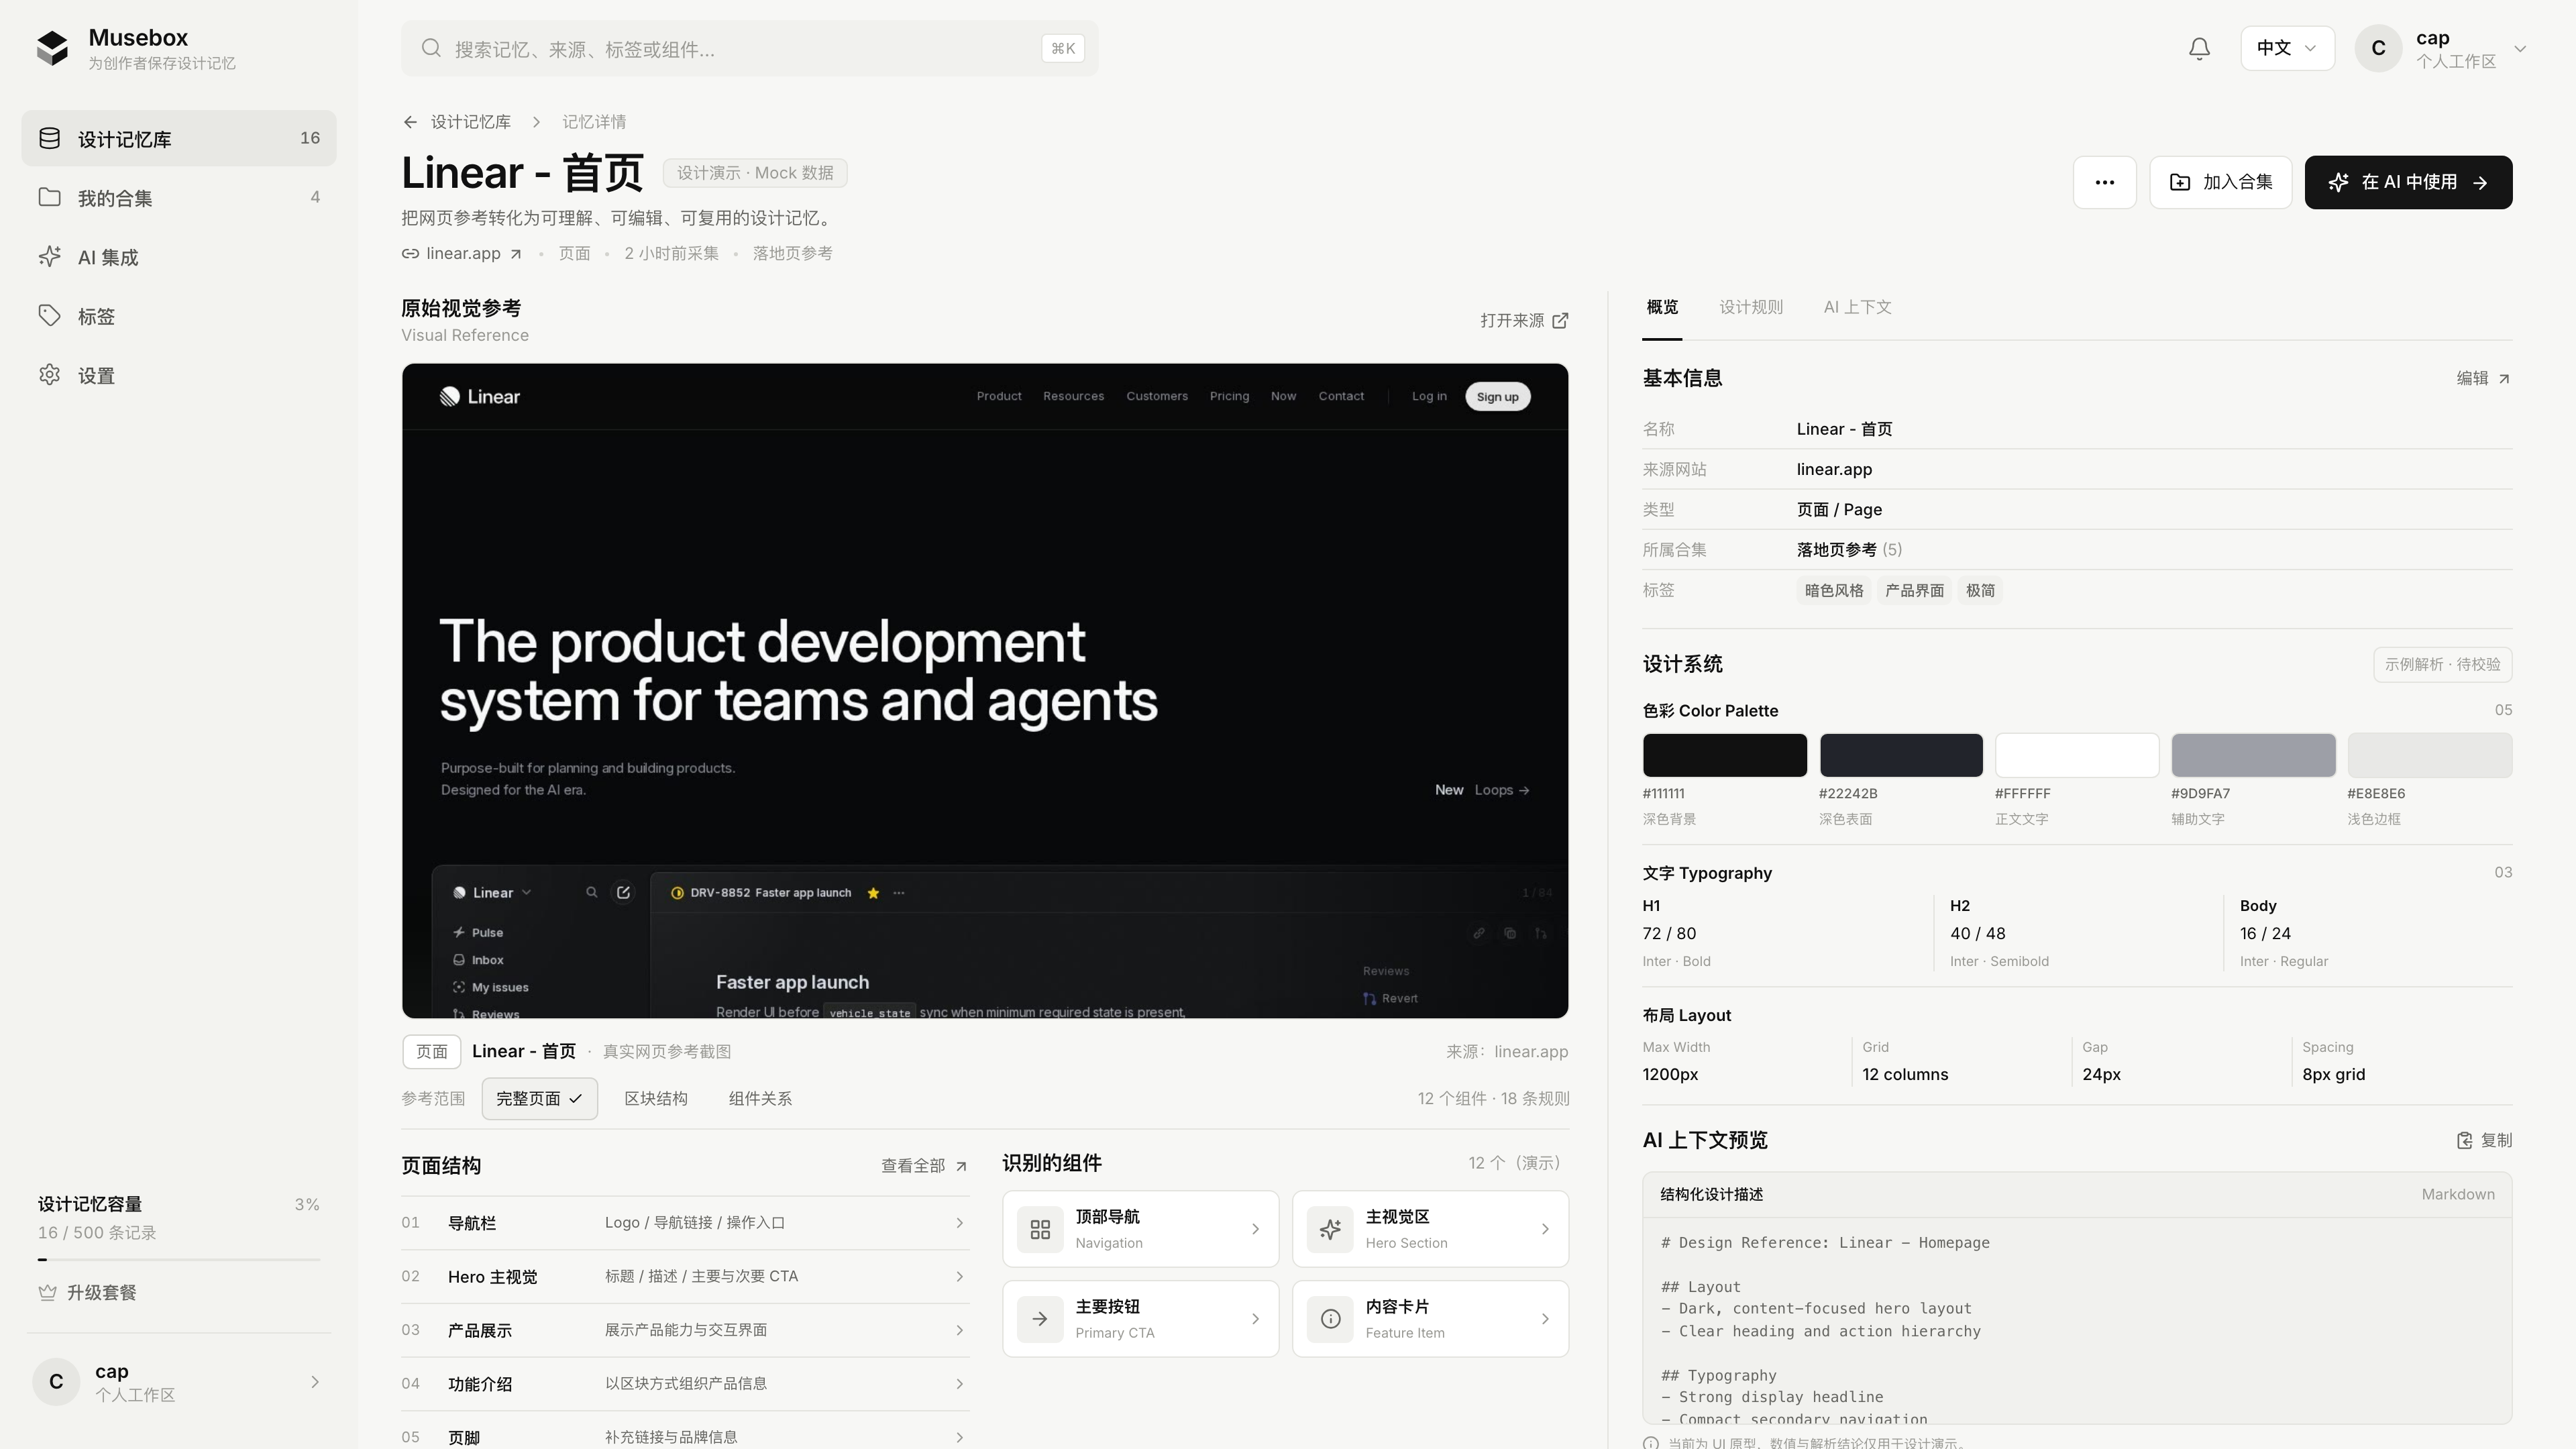Click the info icon on the 内容卡片 card
This screenshot has width=2576, height=1449.
pyautogui.click(x=1330, y=1319)
